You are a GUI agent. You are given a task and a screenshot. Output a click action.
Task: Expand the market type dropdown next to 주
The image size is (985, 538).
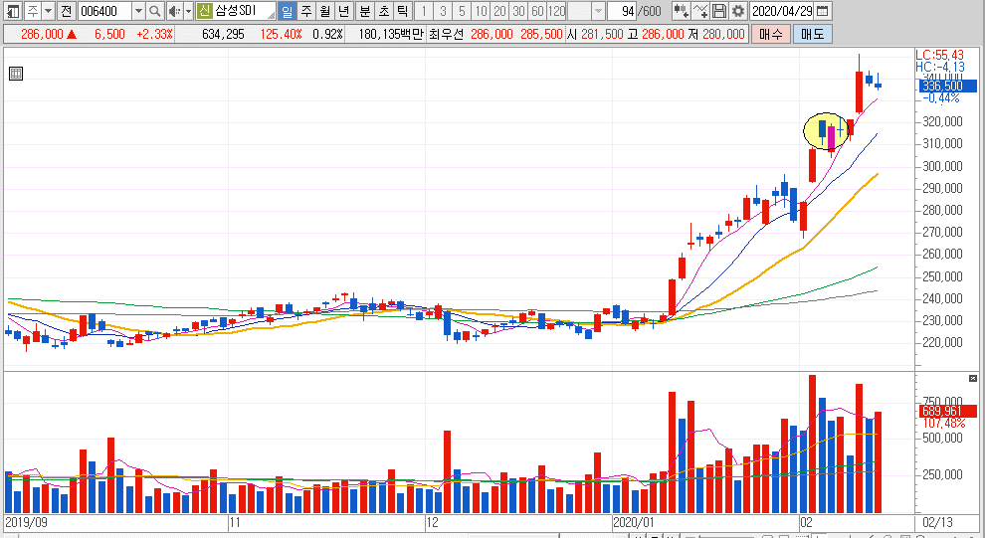48,12
